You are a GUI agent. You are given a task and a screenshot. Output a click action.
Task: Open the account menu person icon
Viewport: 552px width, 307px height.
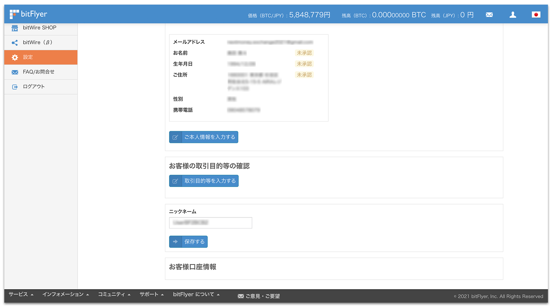[x=512, y=14]
